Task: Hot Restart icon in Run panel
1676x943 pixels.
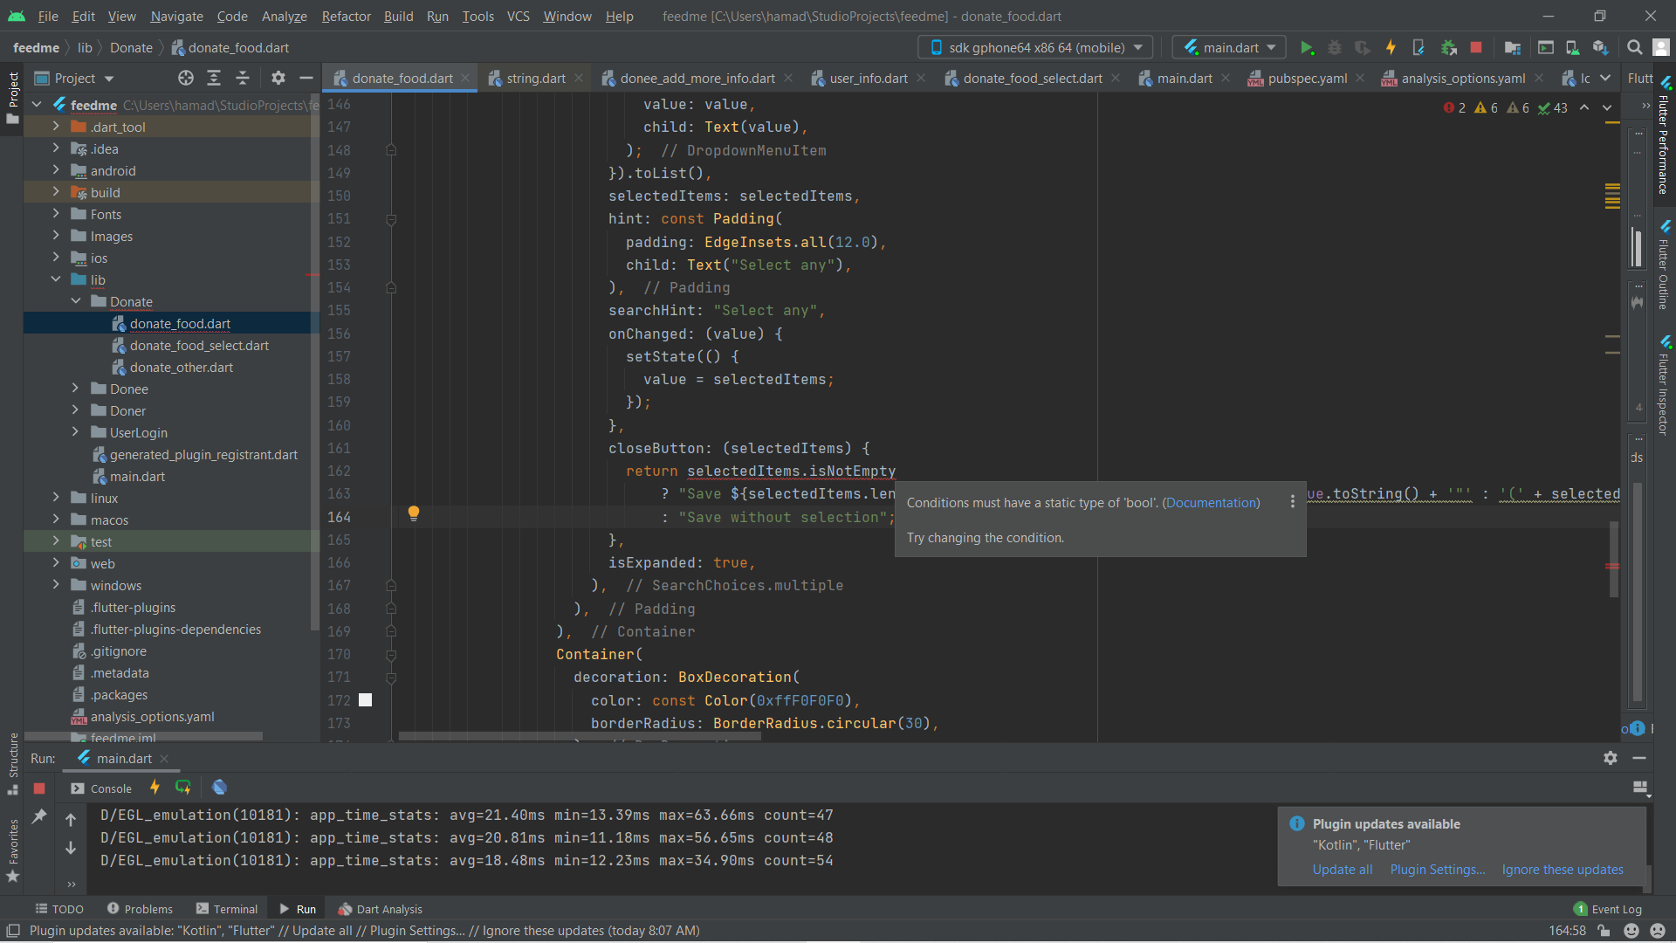Action: click(182, 788)
